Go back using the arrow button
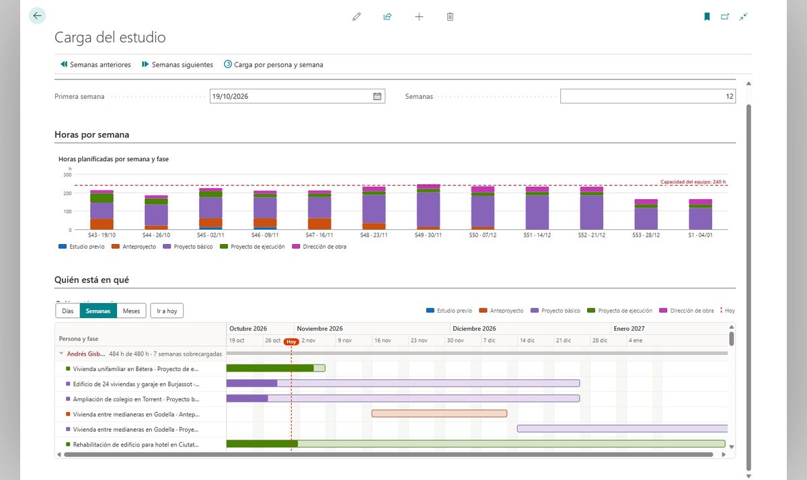 (x=37, y=15)
